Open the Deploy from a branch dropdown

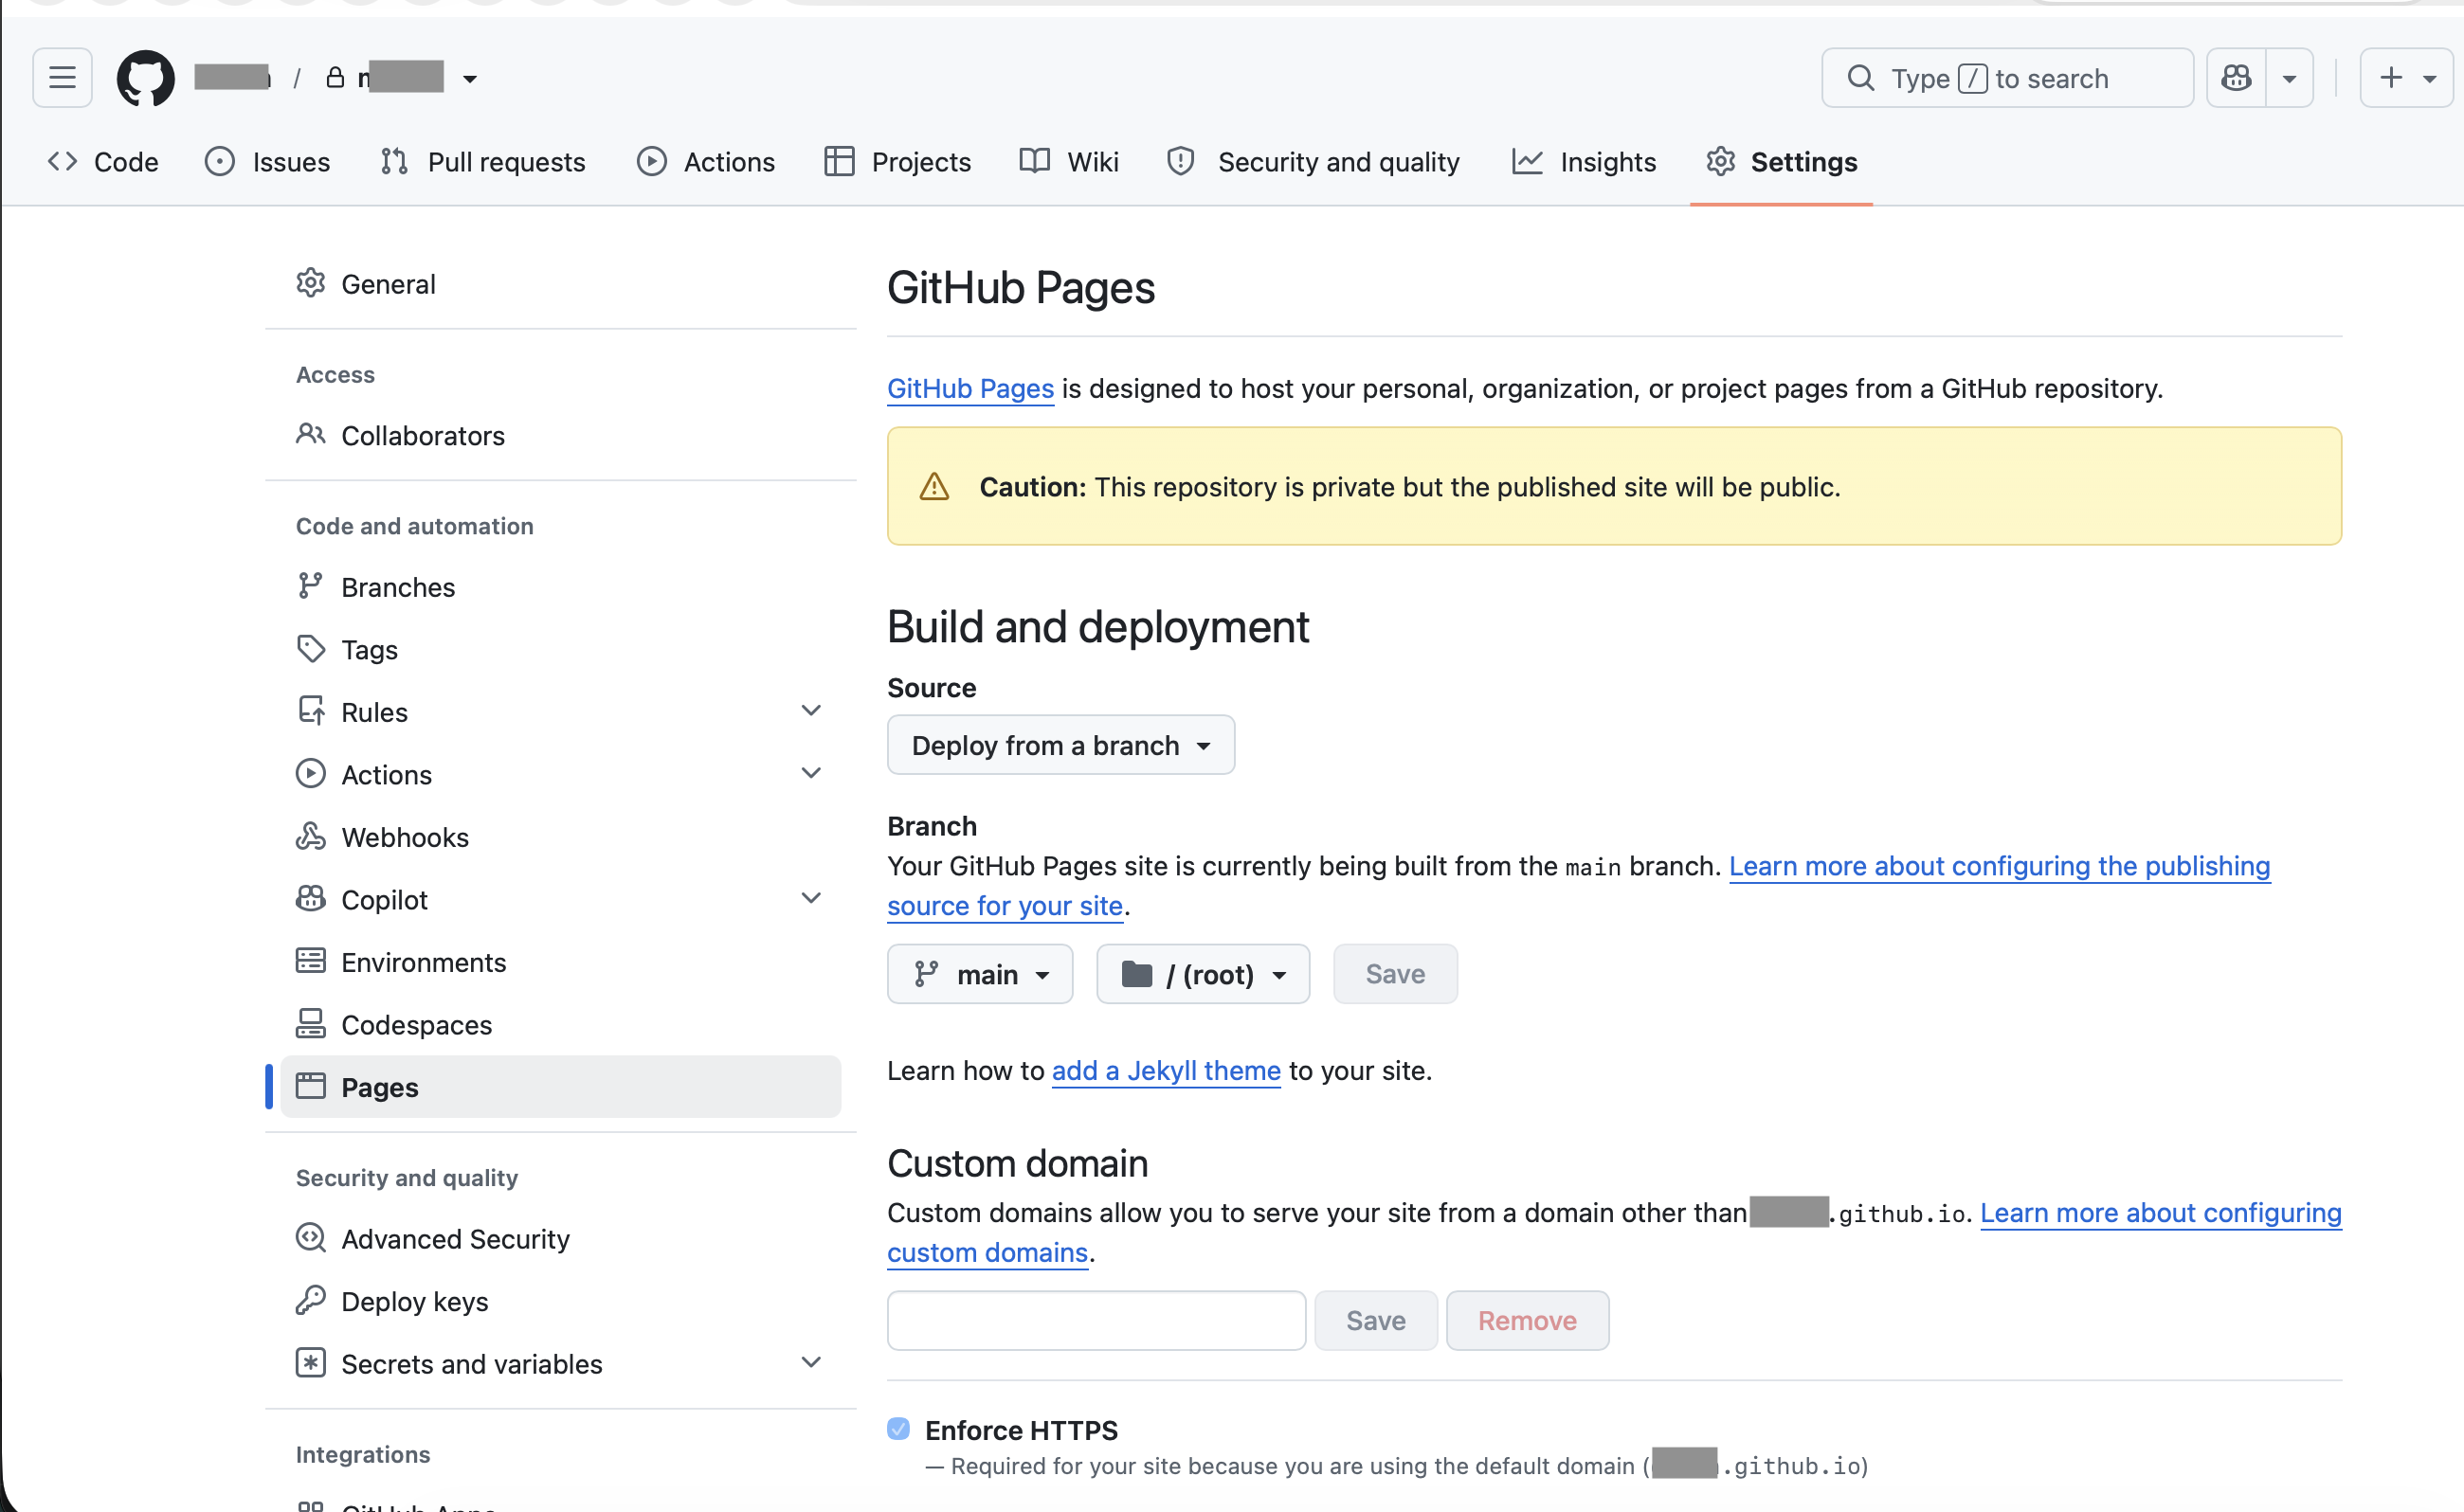coord(1060,745)
